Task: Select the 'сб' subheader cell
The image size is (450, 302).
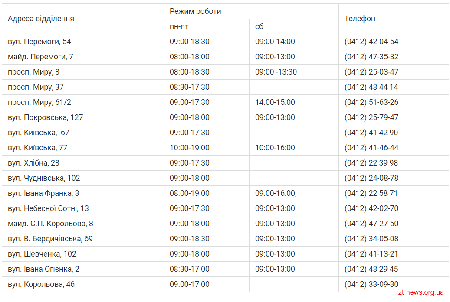Action: (x=294, y=27)
